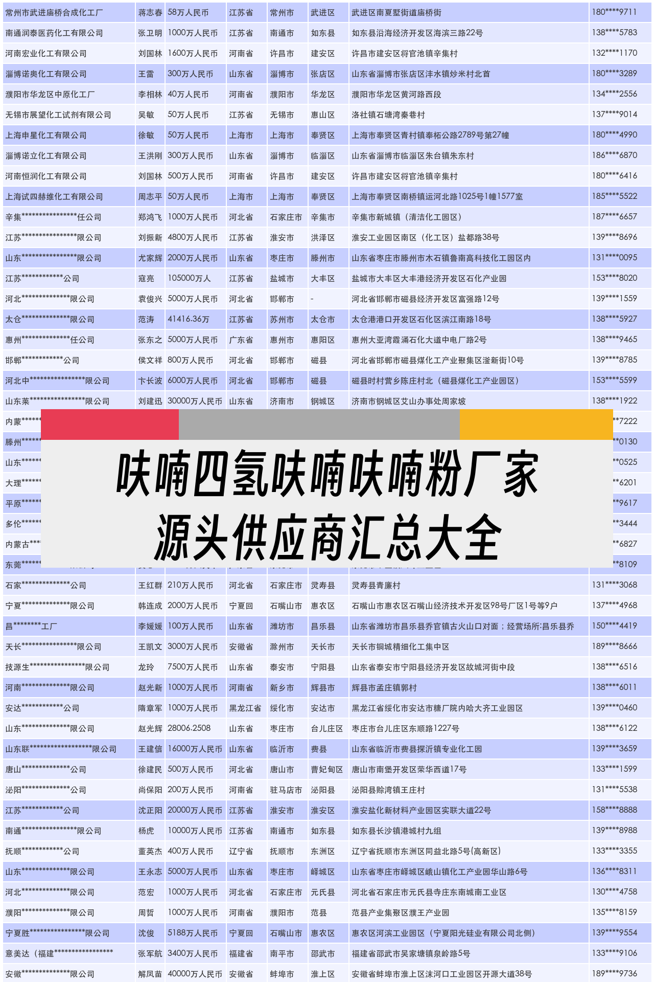Image resolution: width=654 pixels, height=982 pixels.
Task: Click address 如东县沿海经济开发区海滨三路22号
Action: [x=417, y=33]
